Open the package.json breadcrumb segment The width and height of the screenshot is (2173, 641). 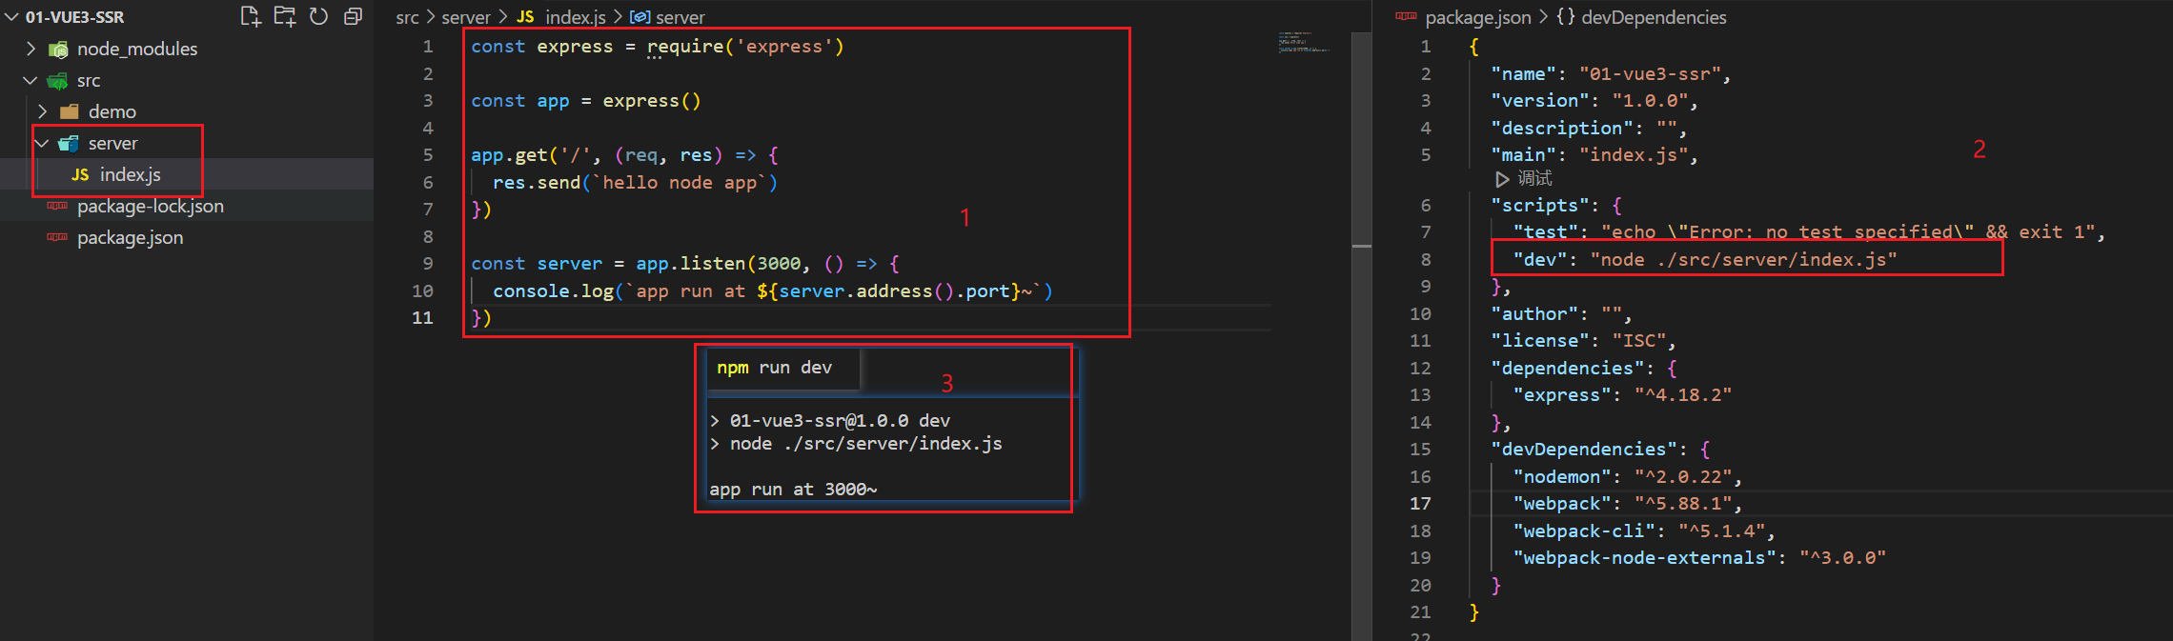pyautogui.click(x=1478, y=17)
